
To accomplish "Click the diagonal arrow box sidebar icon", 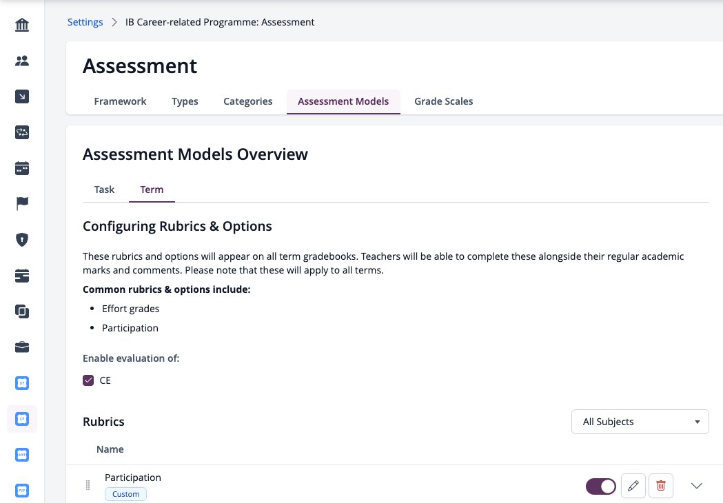I will click(x=21, y=96).
